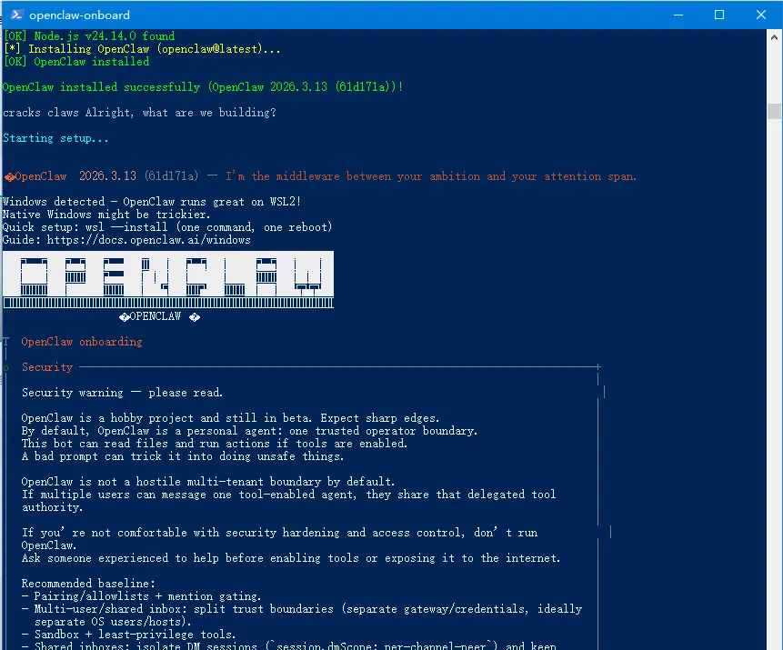Click 'cracks claws Alright, what are we building?'

(139, 113)
